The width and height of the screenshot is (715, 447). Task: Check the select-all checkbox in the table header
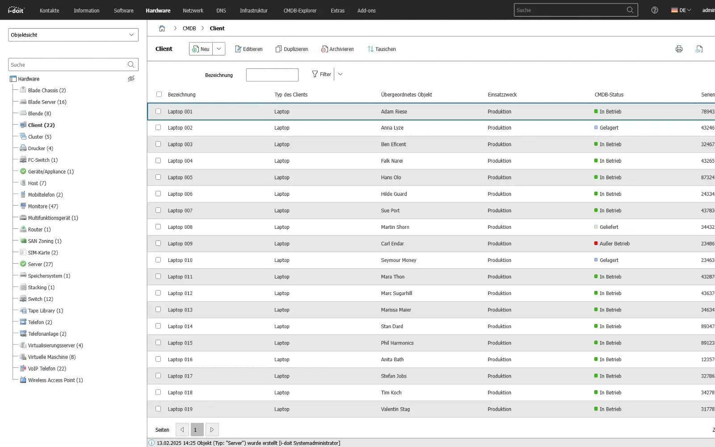[159, 94]
